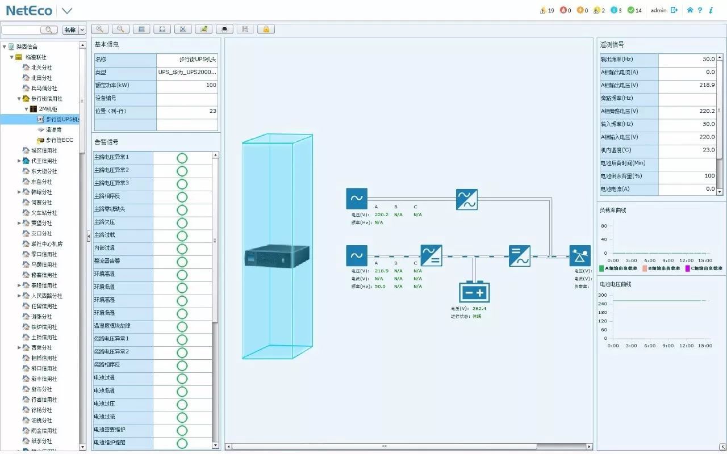This screenshot has width=727, height=454.
Task: Click the zoom in magnifier toolbar button
Action: pyautogui.click(x=100, y=29)
